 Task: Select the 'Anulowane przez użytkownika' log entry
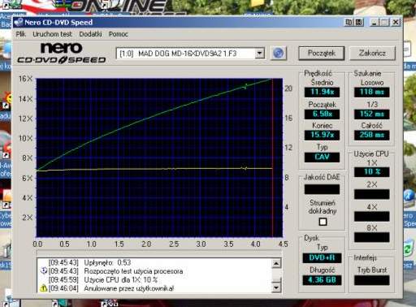tap(129, 288)
